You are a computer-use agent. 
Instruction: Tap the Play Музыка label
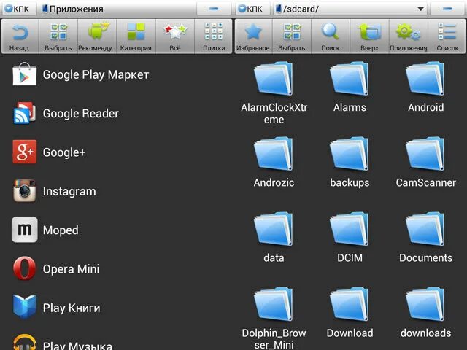tap(77, 345)
